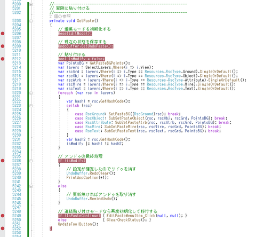Open the CodeLens references link above SetPaste
The width and height of the screenshot is (256, 237).
[x=60, y=17]
